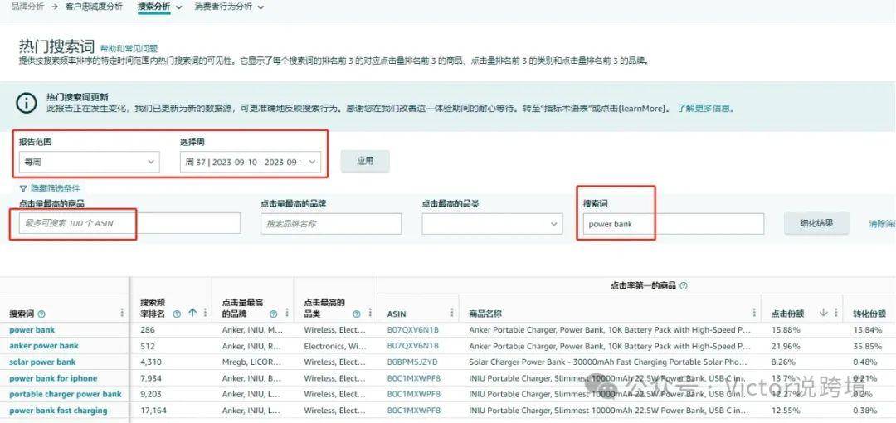Focus the ASIN search field (最多可搜索 100 个 ASIN)
Image resolution: width=896 pixels, height=423 pixels.
[x=129, y=223]
